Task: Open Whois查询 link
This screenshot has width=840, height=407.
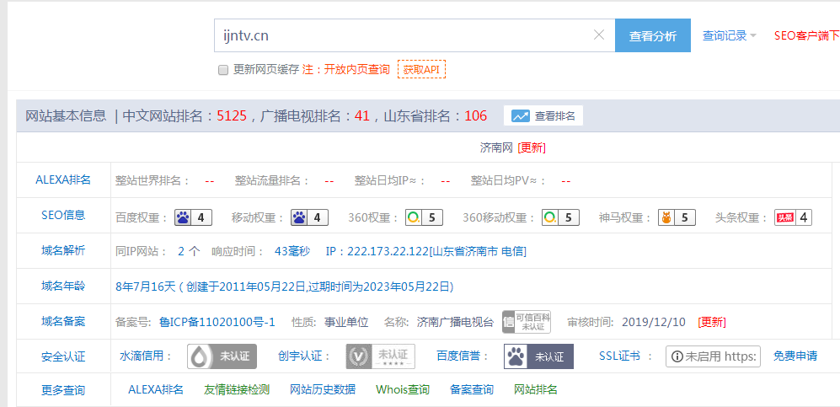Action: coord(403,390)
